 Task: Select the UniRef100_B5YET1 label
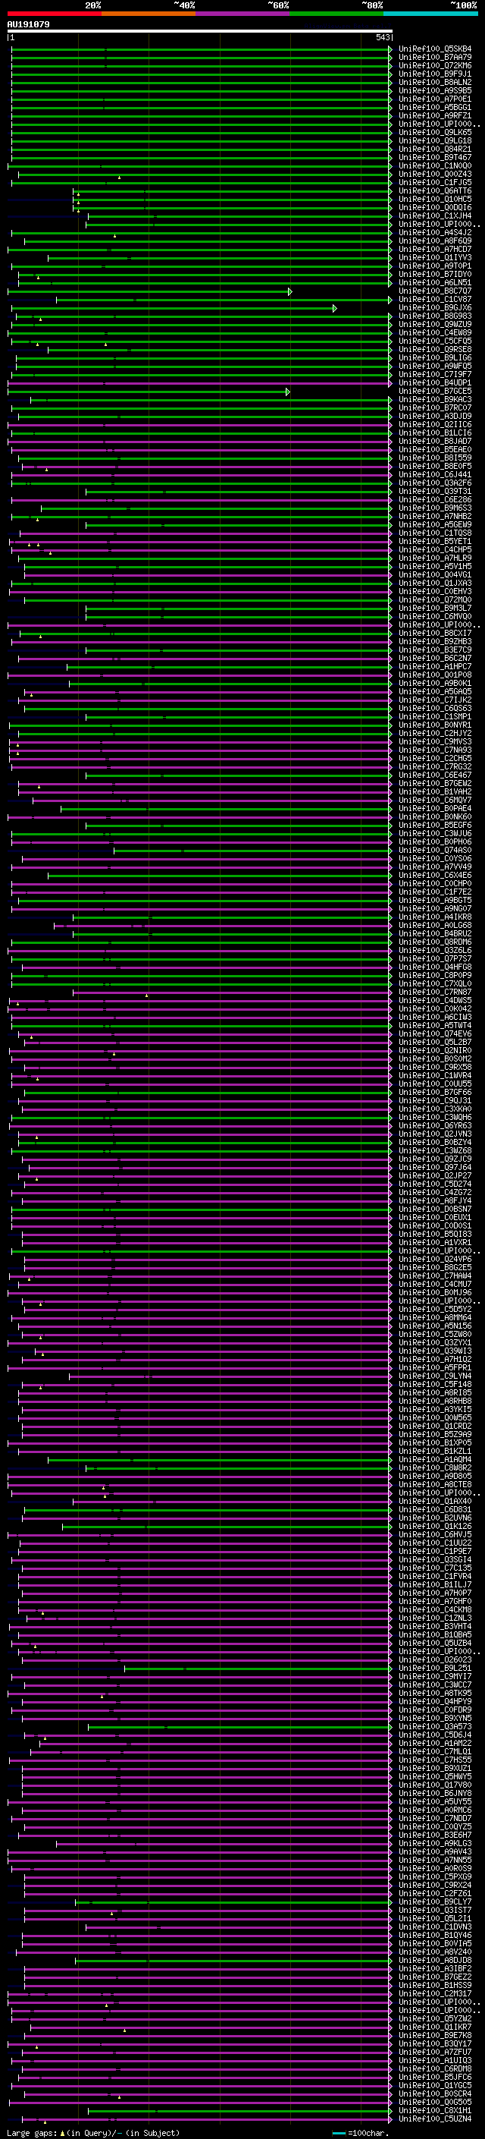pyautogui.click(x=434, y=542)
